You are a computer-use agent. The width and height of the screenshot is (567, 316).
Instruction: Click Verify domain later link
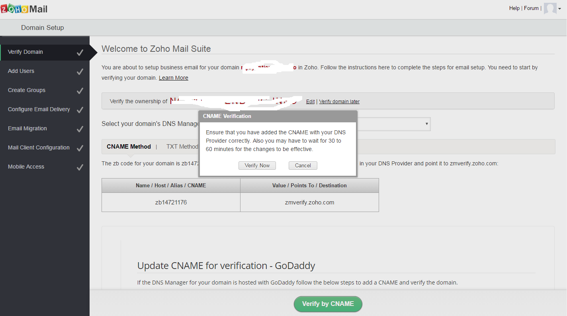[x=339, y=102]
